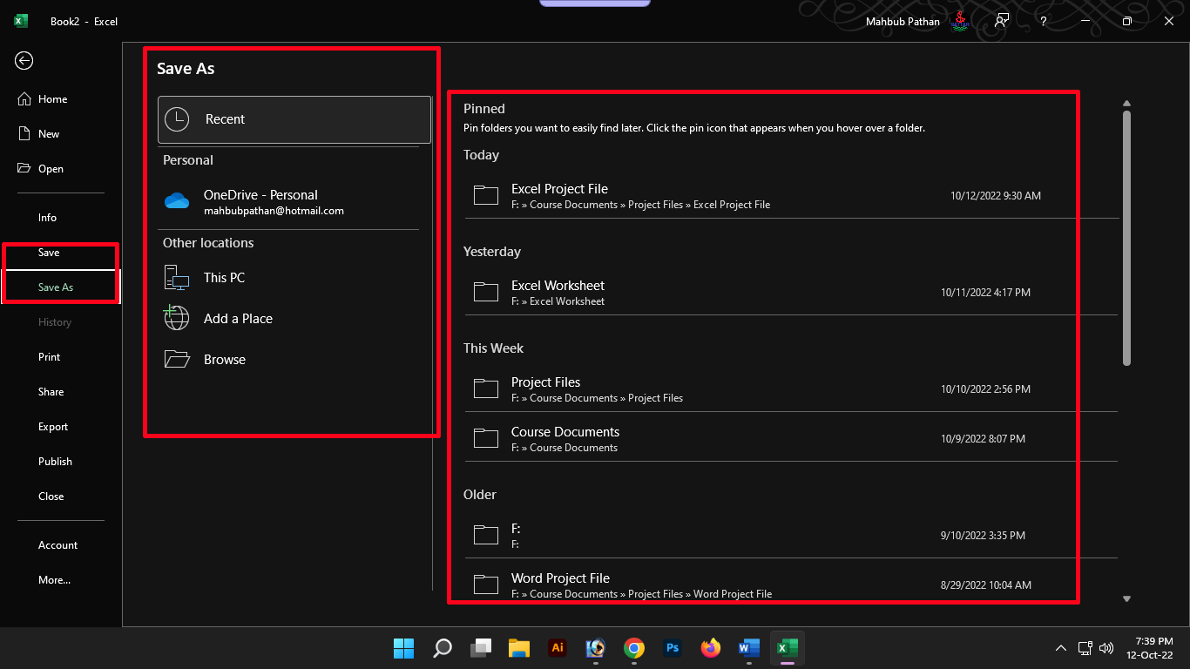Screen dimensions: 1190x669
Task: Click the Browse open-folder icon
Action: click(x=177, y=359)
